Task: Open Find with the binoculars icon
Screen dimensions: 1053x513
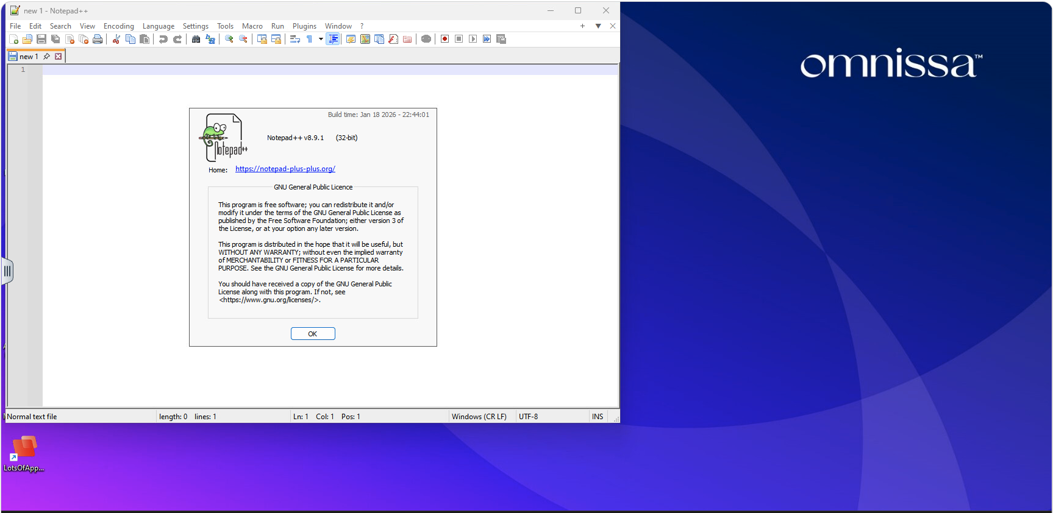Action: 196,39
